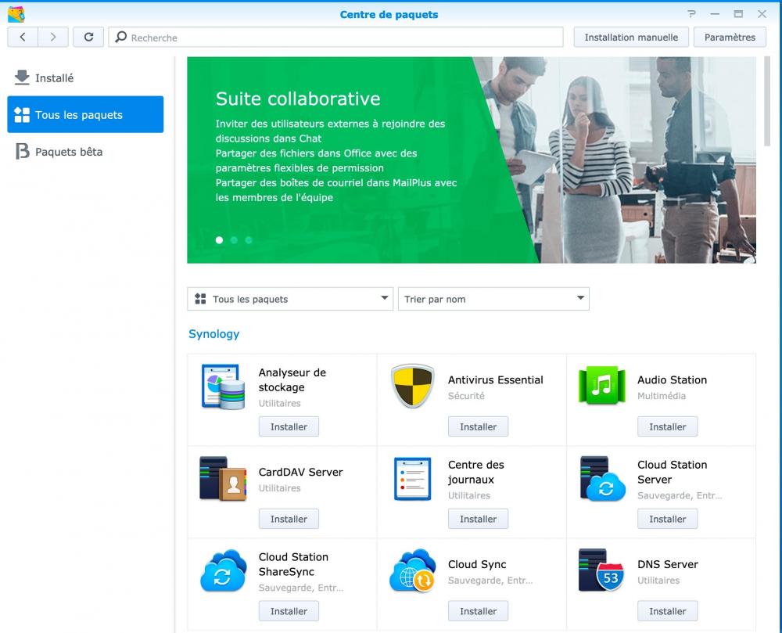Switch to the second banner slide dot
This screenshot has width=782, height=633.
[234, 240]
